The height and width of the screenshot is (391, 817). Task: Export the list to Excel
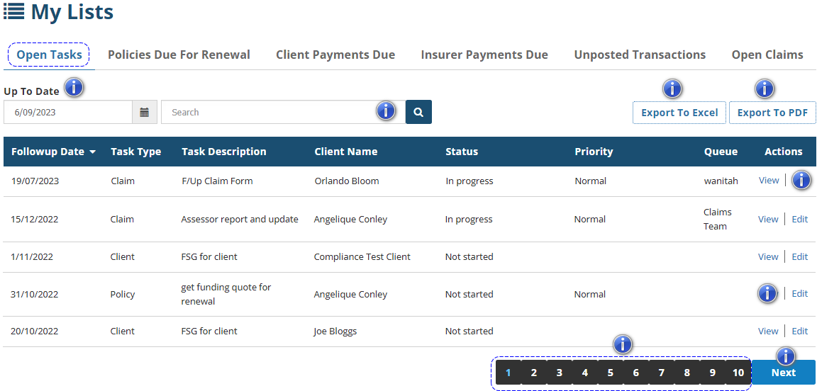[679, 113]
